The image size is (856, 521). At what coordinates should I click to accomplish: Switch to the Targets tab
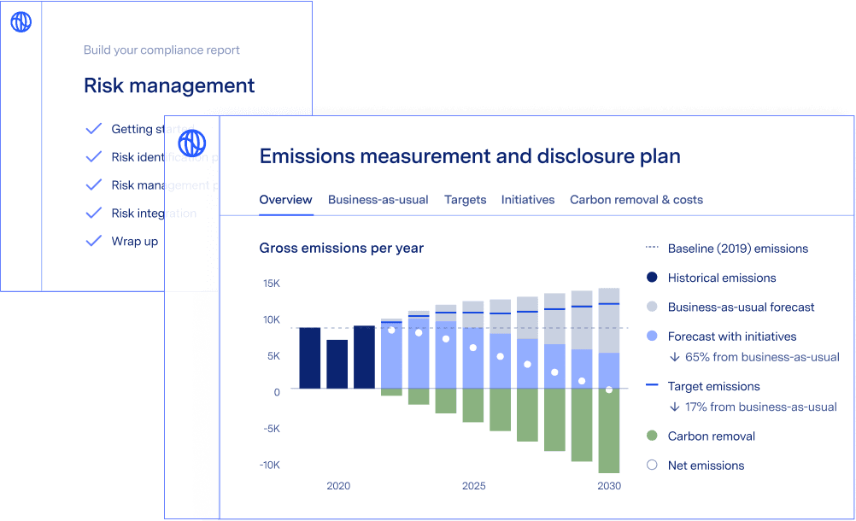(465, 200)
